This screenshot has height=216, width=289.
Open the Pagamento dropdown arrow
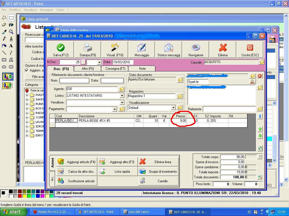coord(115,109)
